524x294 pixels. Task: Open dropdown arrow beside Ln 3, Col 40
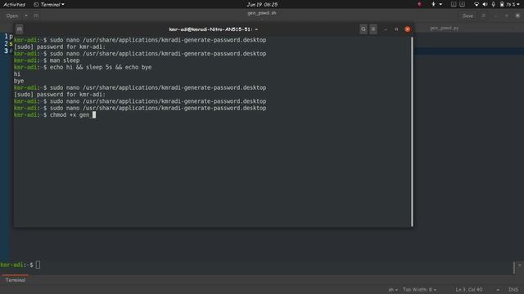pyautogui.click(x=498, y=290)
